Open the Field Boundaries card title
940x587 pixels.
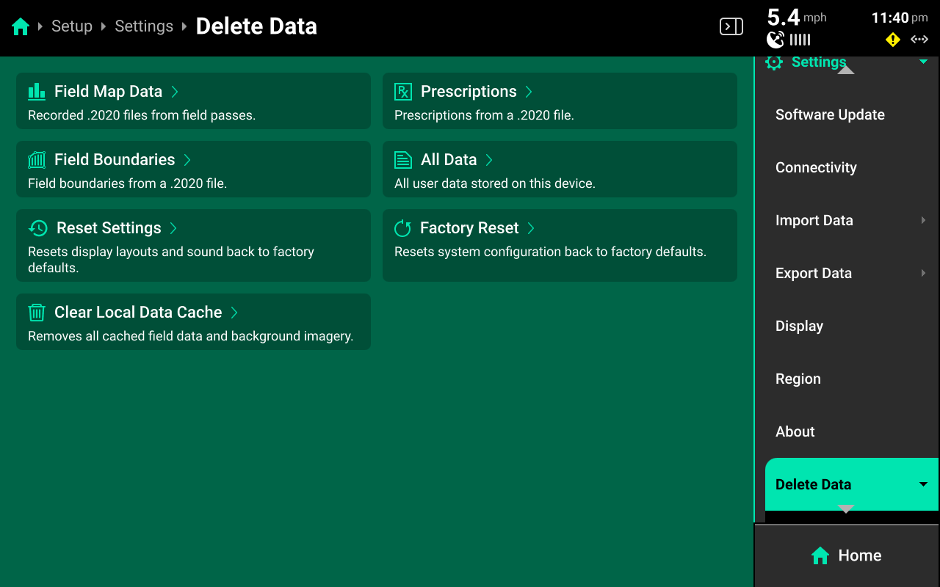115,160
